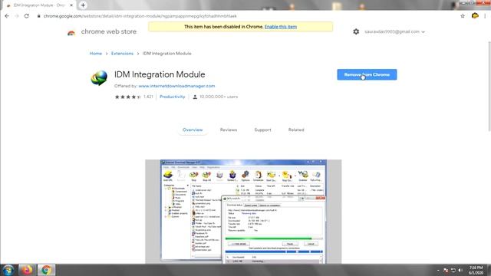Click the 10,000,000+ users text

(x=219, y=97)
